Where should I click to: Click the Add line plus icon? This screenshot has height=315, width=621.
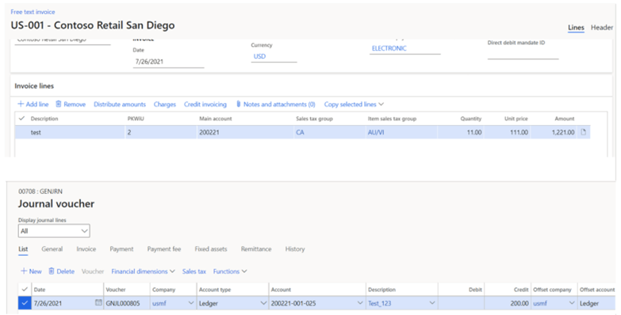[21, 104]
